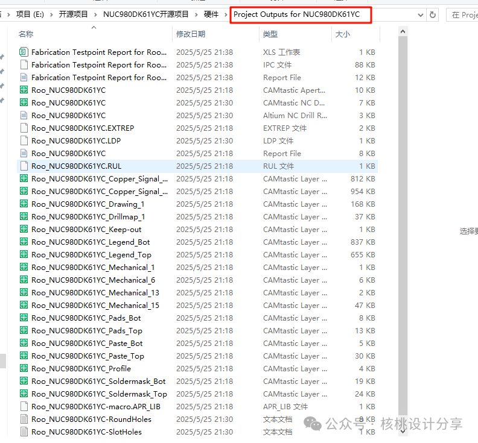Expand the chevron after 项目 (E:) breadcrumb
The image size is (478, 443).
(x=51, y=14)
